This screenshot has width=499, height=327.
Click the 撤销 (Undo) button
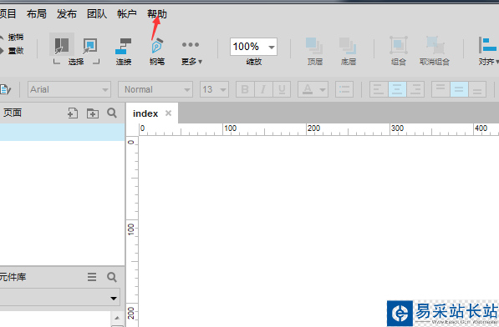12,38
